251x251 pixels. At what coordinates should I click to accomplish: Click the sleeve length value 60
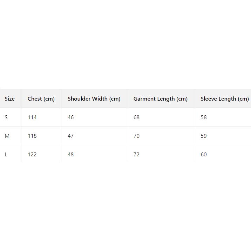click(204, 155)
